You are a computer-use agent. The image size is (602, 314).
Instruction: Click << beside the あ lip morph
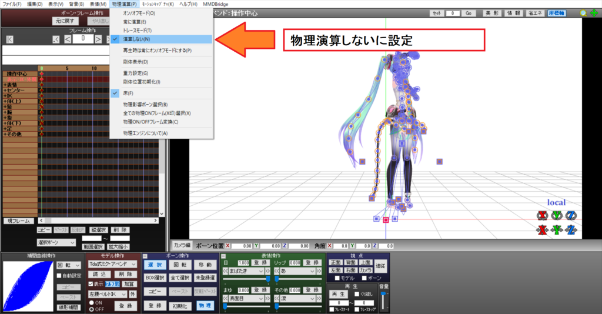pyautogui.click(x=276, y=271)
